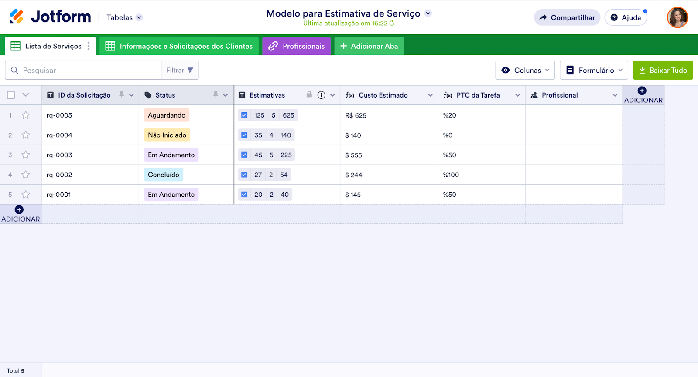This screenshot has width=698, height=377.
Task: Toggle the Estimativas checkbox in rq-0005 row
Action: click(244, 115)
